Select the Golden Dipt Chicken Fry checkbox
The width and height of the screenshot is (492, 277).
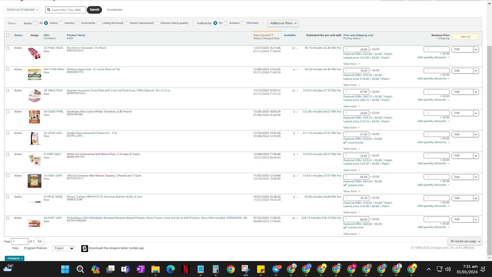[8, 133]
